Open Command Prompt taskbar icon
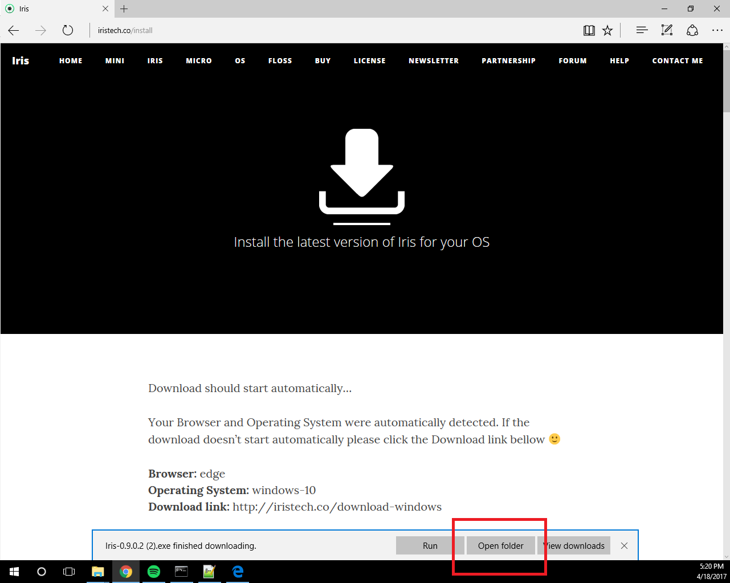 181,572
